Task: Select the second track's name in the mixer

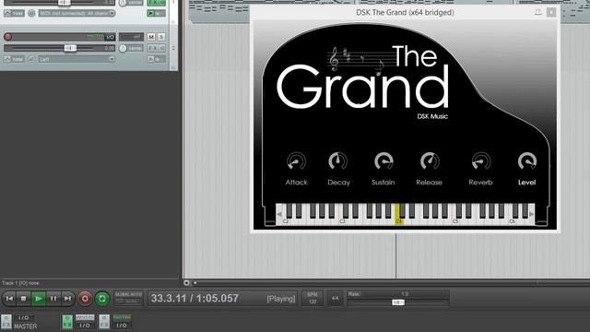Action: point(122,317)
